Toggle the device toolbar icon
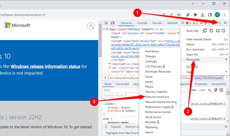This screenshot has height=136, width=230. pyautogui.click(x=113, y=23)
